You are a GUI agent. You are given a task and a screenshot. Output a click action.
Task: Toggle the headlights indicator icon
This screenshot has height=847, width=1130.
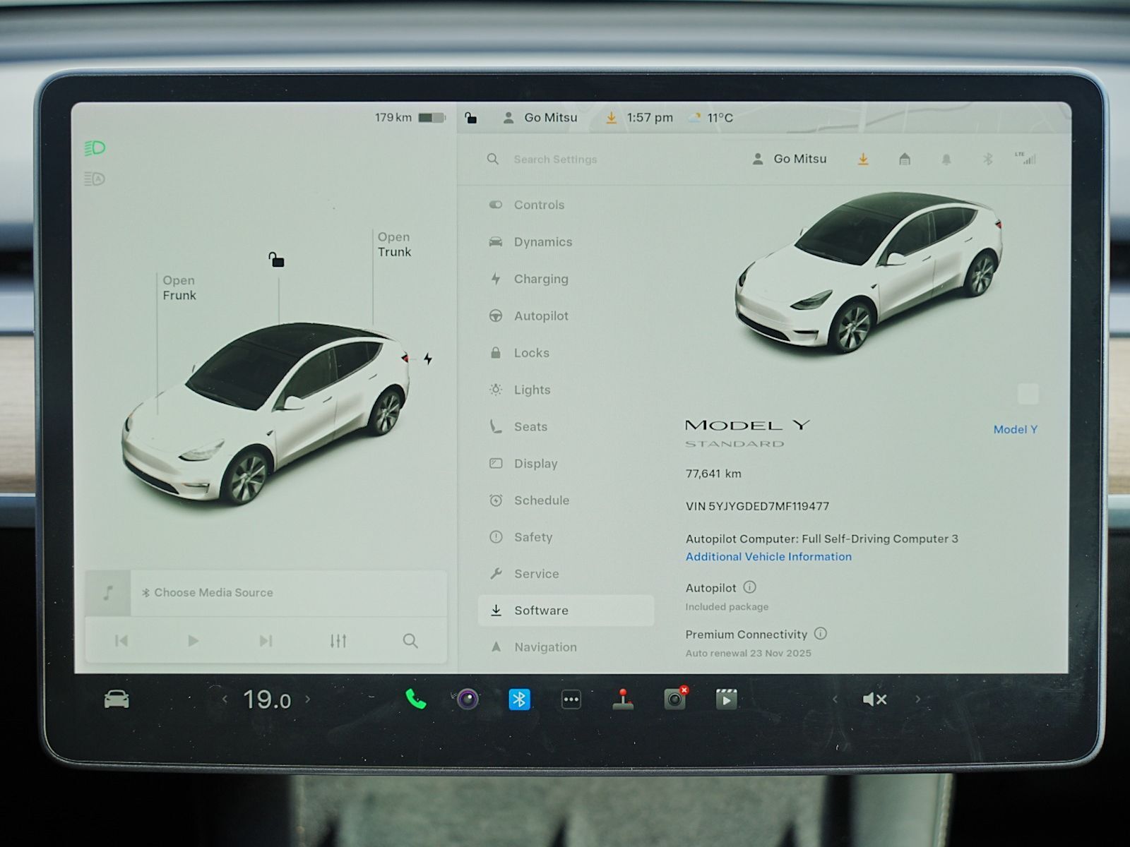95,148
